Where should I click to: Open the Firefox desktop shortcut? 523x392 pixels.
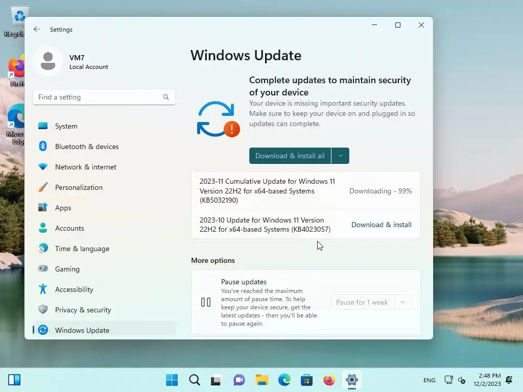coord(16,71)
